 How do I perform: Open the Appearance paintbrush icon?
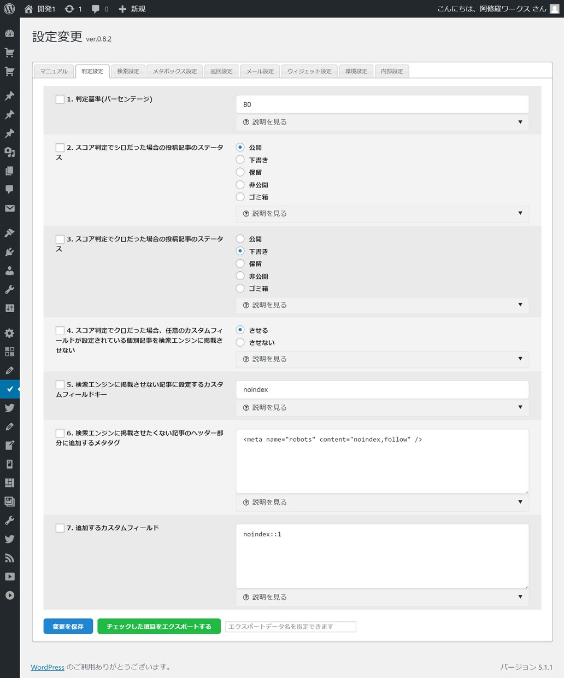tap(9, 233)
